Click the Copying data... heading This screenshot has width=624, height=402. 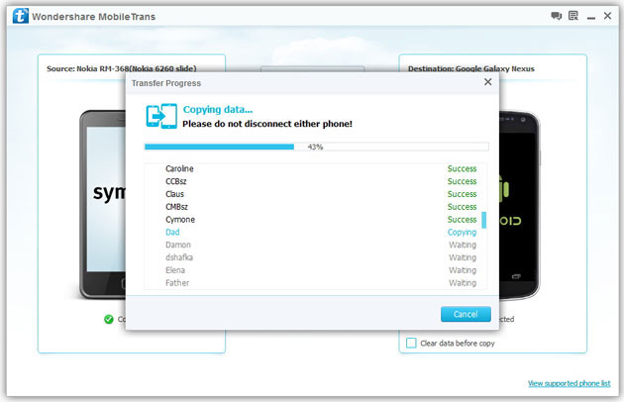tap(218, 110)
